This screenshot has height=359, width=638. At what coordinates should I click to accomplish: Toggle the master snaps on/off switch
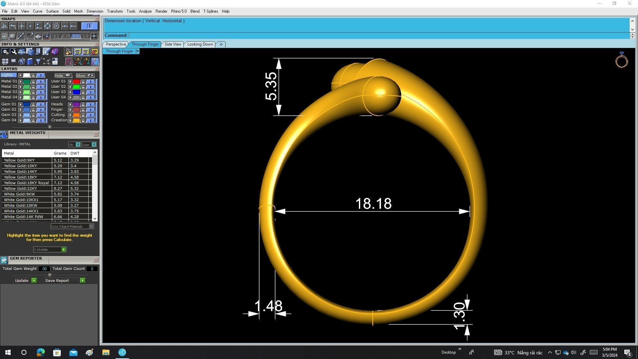click(x=89, y=26)
